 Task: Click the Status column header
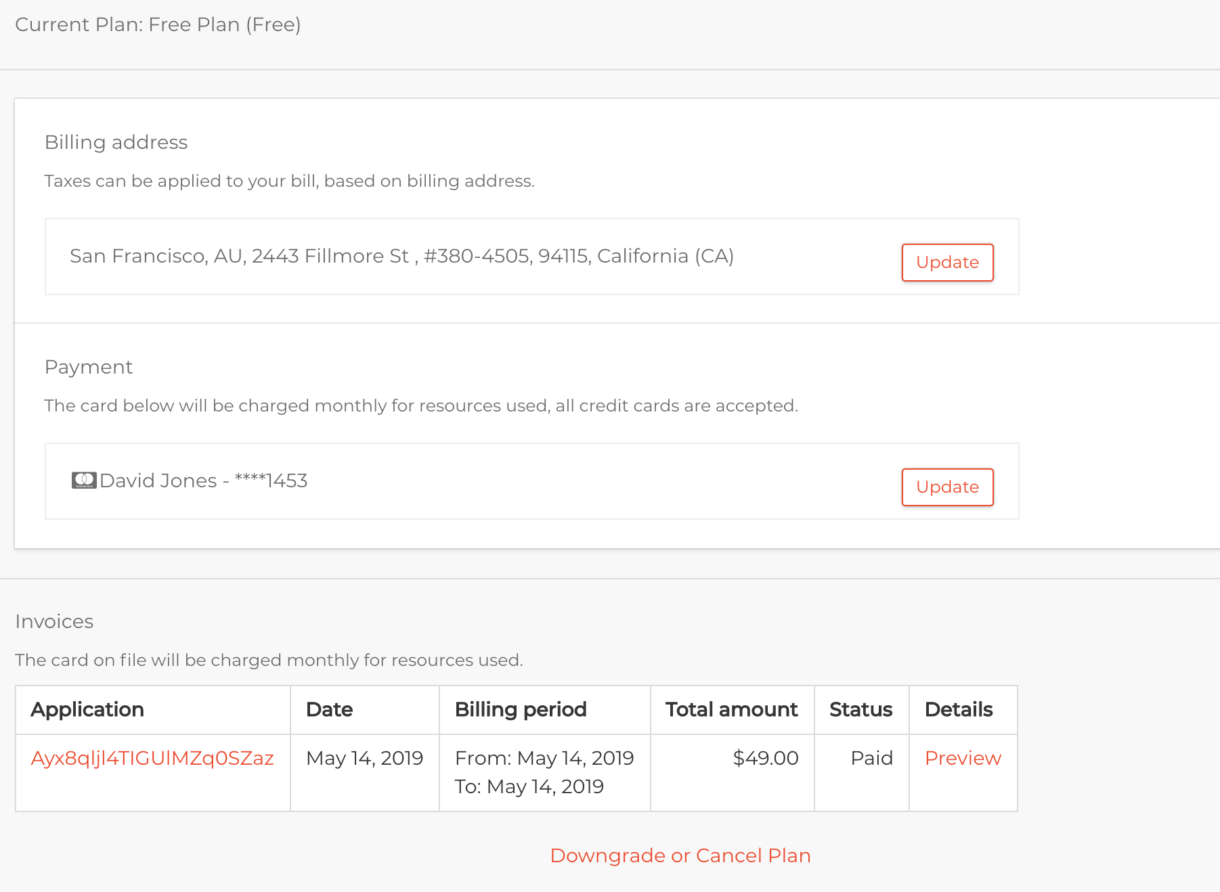click(x=860, y=709)
